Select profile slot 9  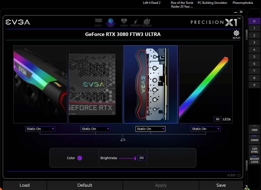[x=254, y=85]
